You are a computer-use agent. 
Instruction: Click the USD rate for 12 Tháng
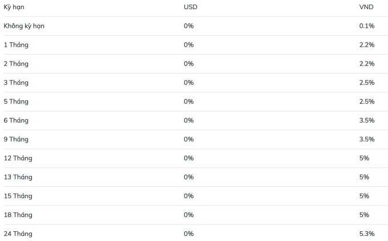(x=189, y=158)
